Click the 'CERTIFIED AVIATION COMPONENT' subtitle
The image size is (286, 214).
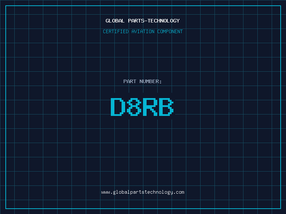click(x=143, y=31)
